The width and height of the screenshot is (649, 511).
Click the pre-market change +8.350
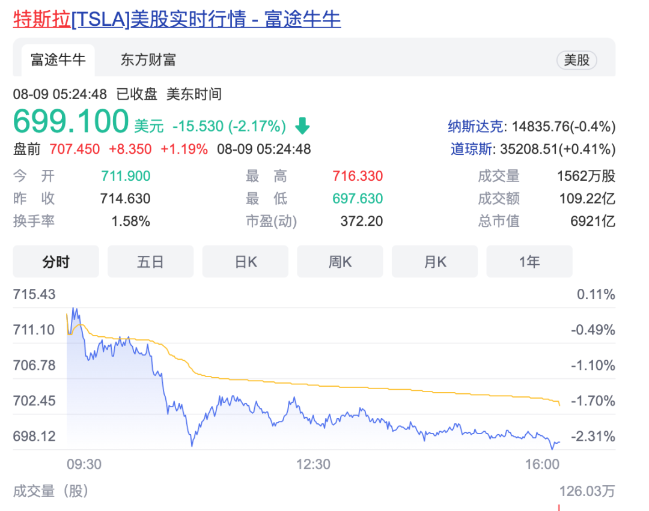[130, 150]
